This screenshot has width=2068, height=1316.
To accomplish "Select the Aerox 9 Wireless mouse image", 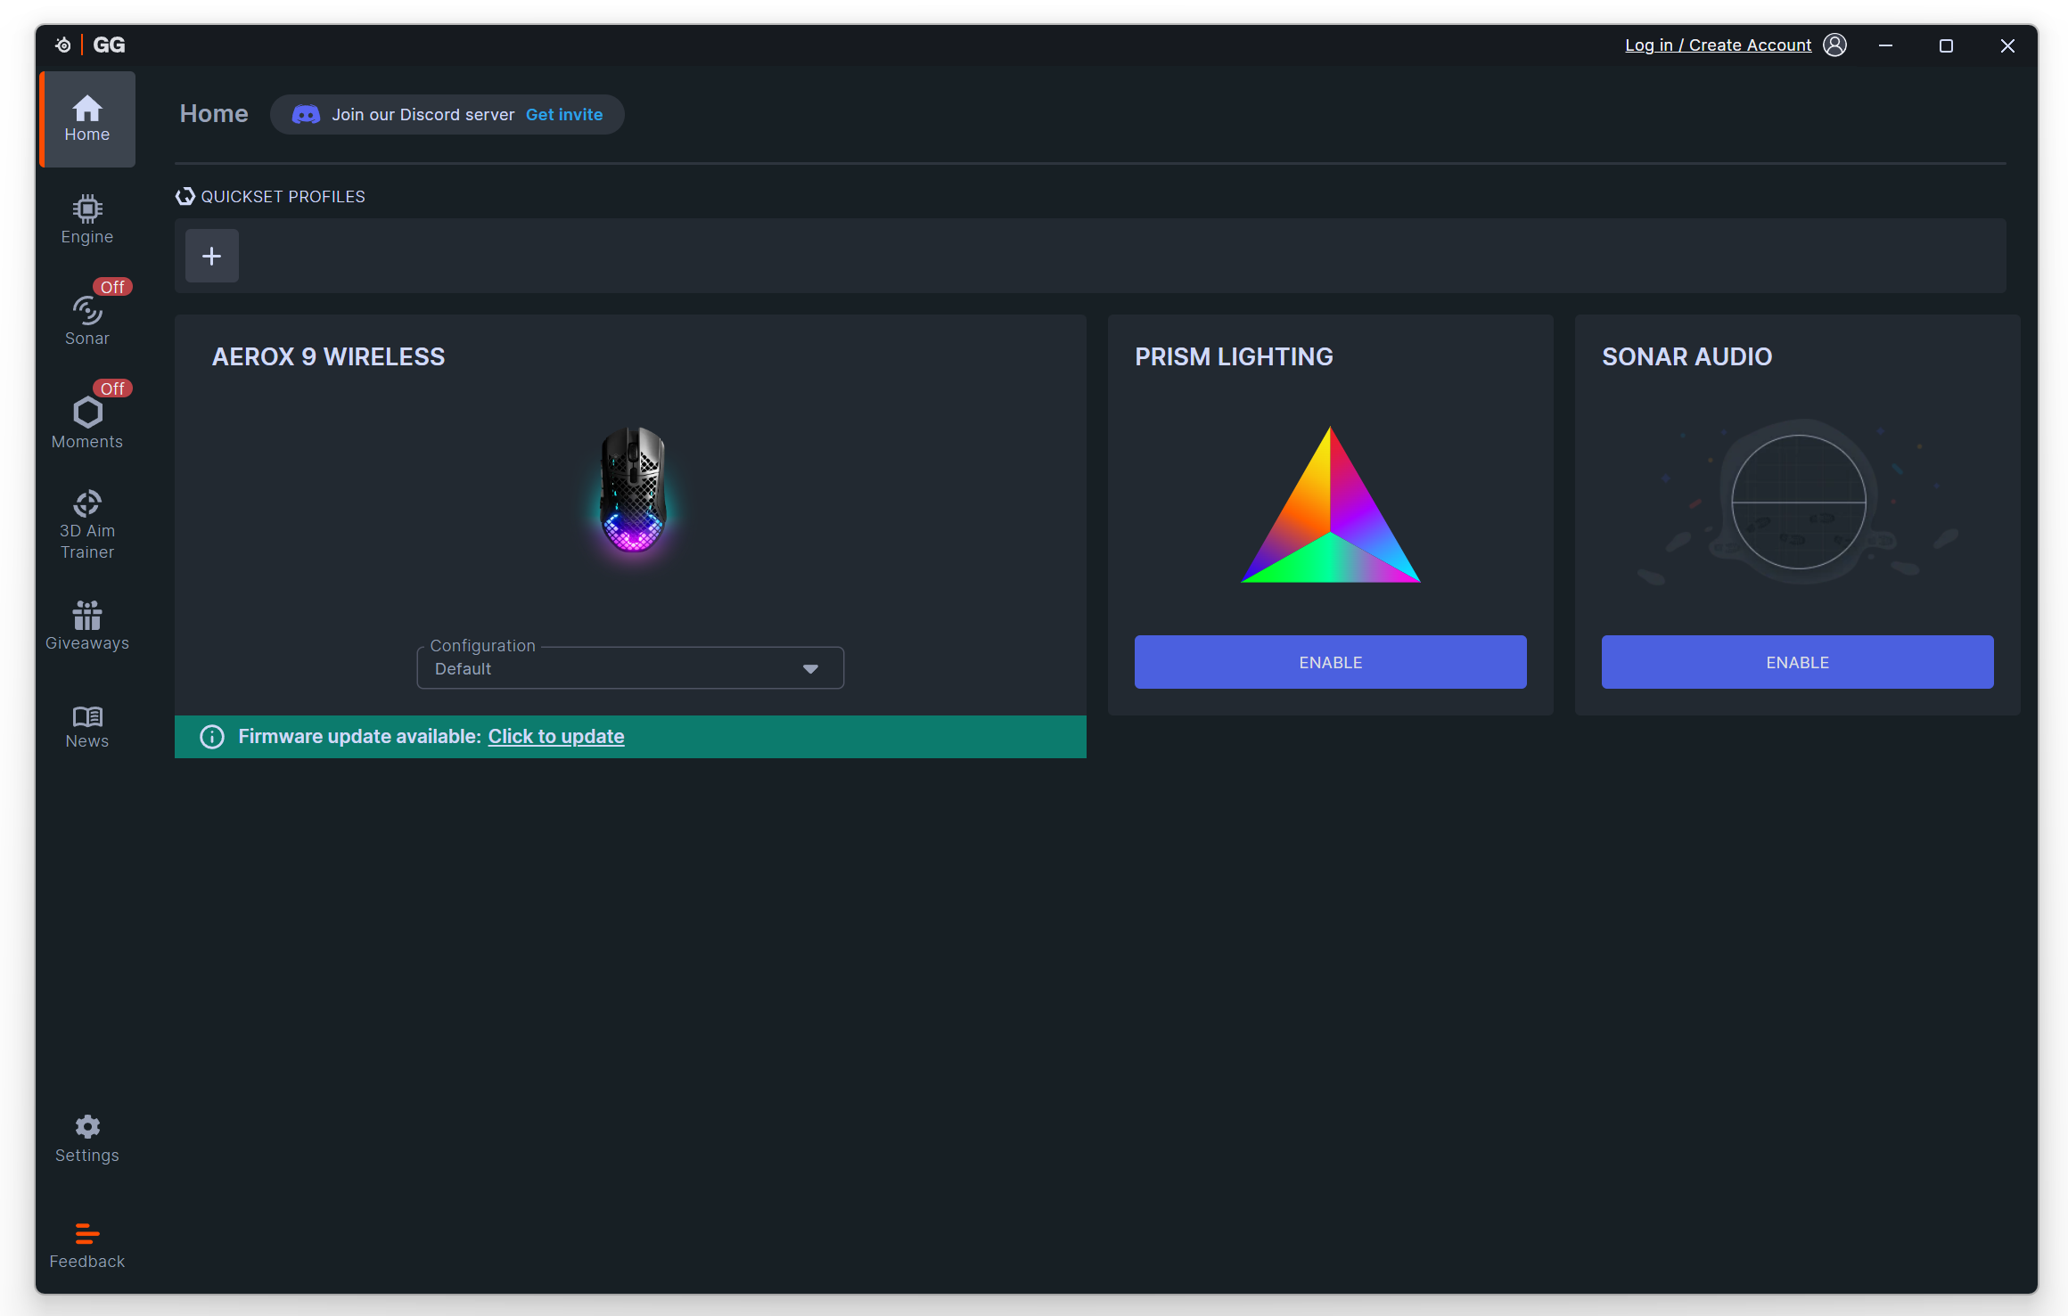I will coord(632,489).
